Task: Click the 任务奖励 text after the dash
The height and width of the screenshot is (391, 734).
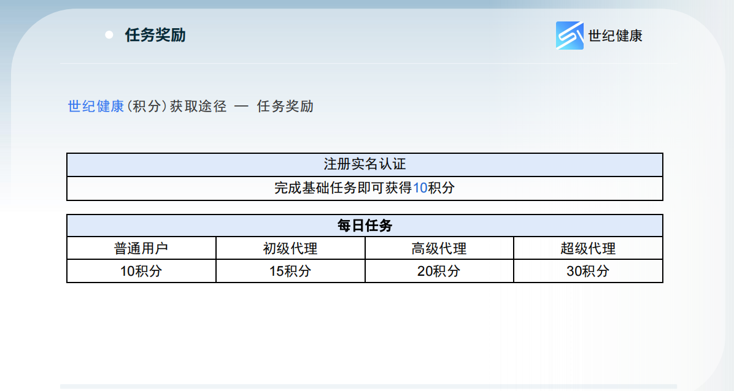Action: point(285,106)
